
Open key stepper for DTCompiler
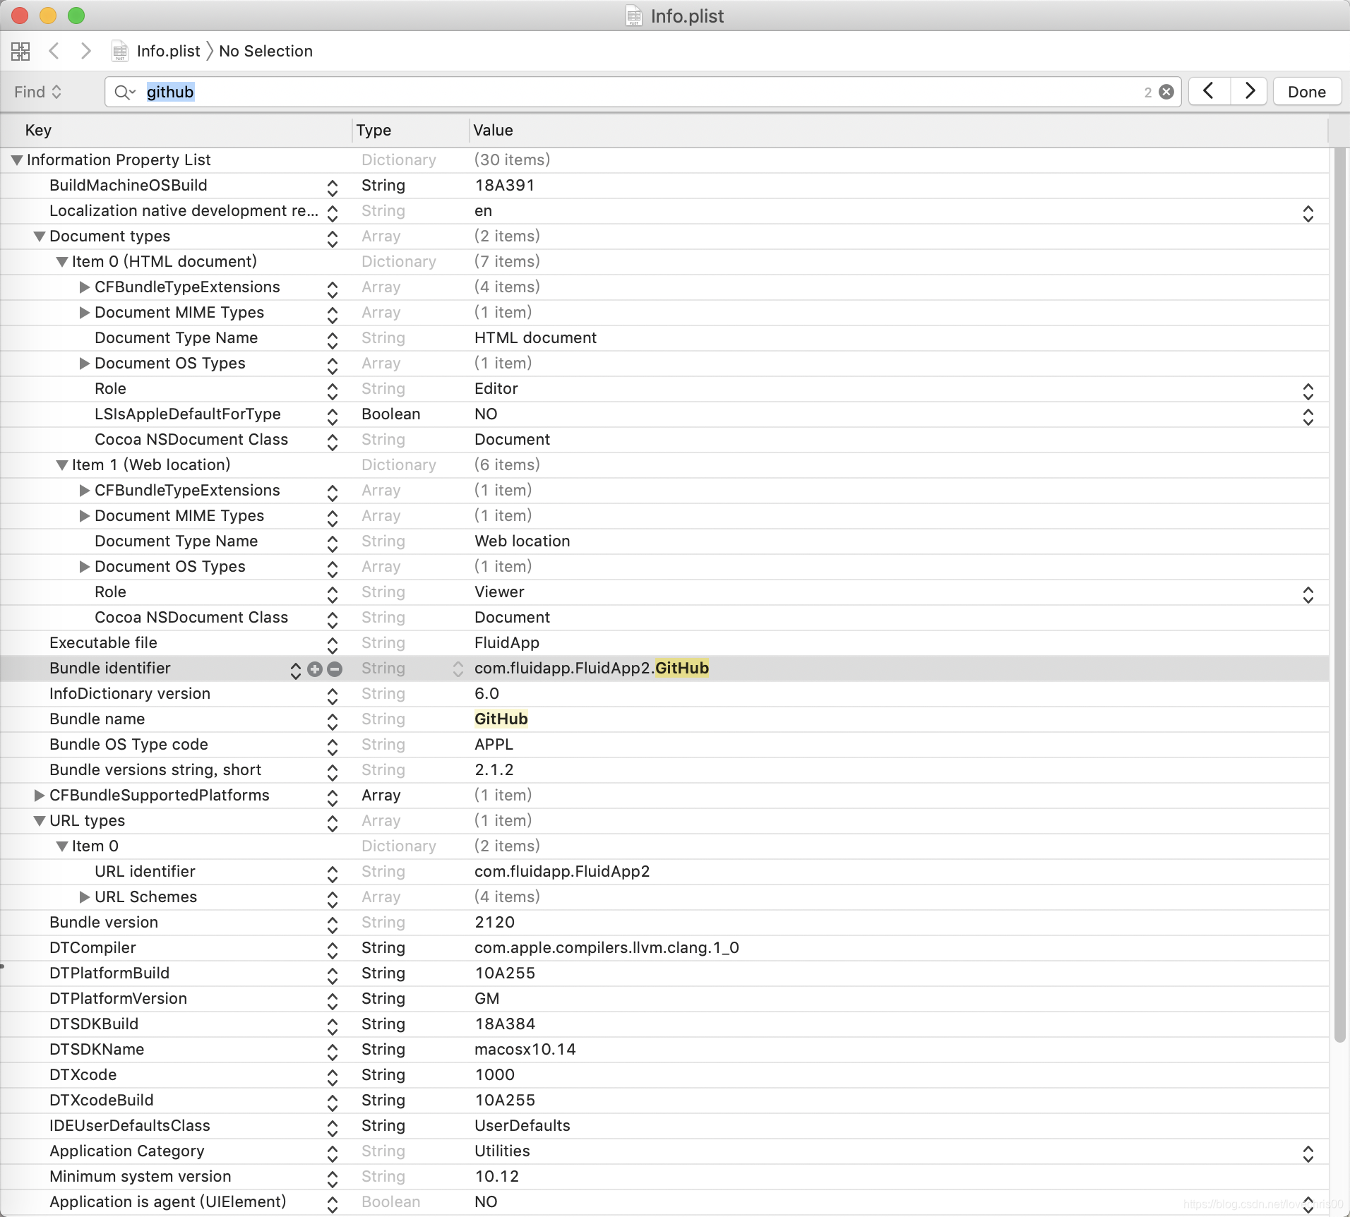(x=332, y=949)
